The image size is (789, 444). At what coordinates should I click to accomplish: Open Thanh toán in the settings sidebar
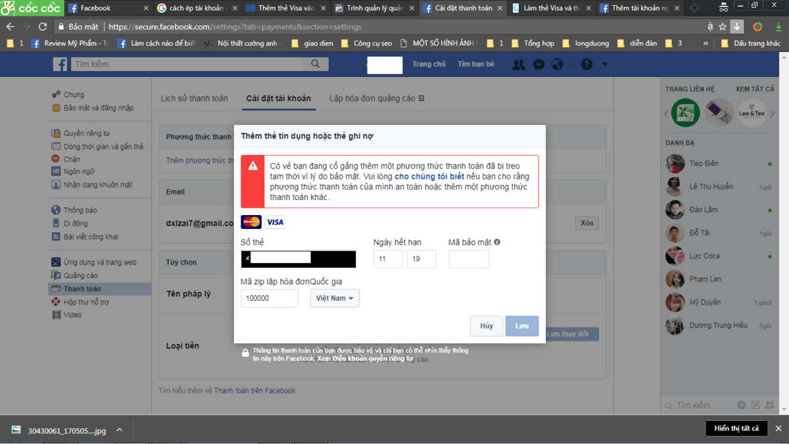(100, 289)
